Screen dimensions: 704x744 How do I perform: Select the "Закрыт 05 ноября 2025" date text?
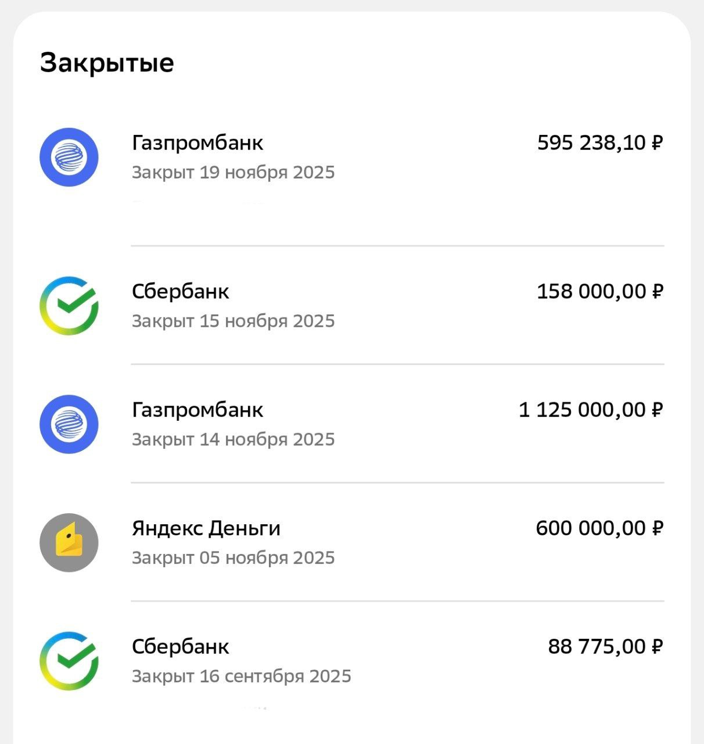pos(233,558)
